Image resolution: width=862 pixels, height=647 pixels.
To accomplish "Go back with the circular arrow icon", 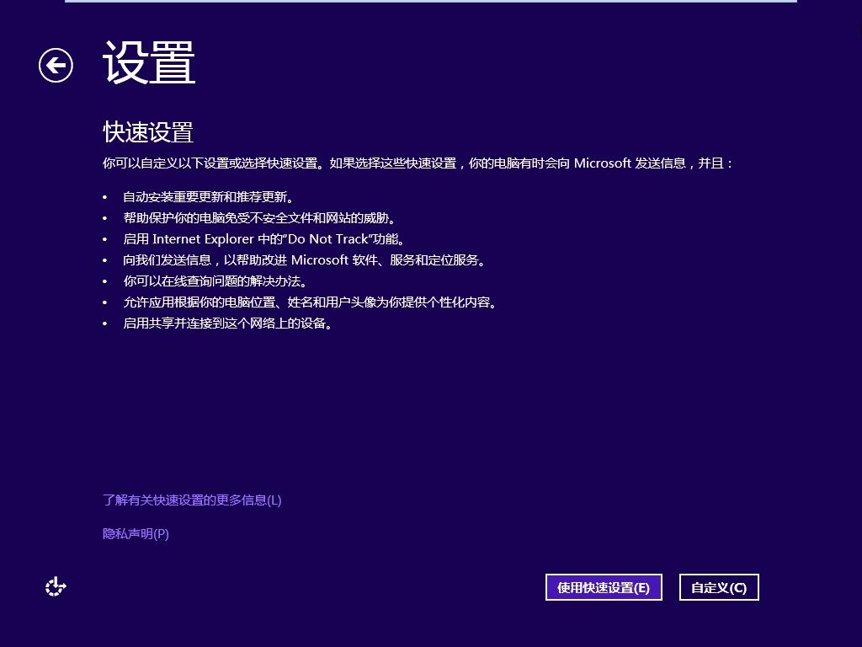I will [56, 66].
